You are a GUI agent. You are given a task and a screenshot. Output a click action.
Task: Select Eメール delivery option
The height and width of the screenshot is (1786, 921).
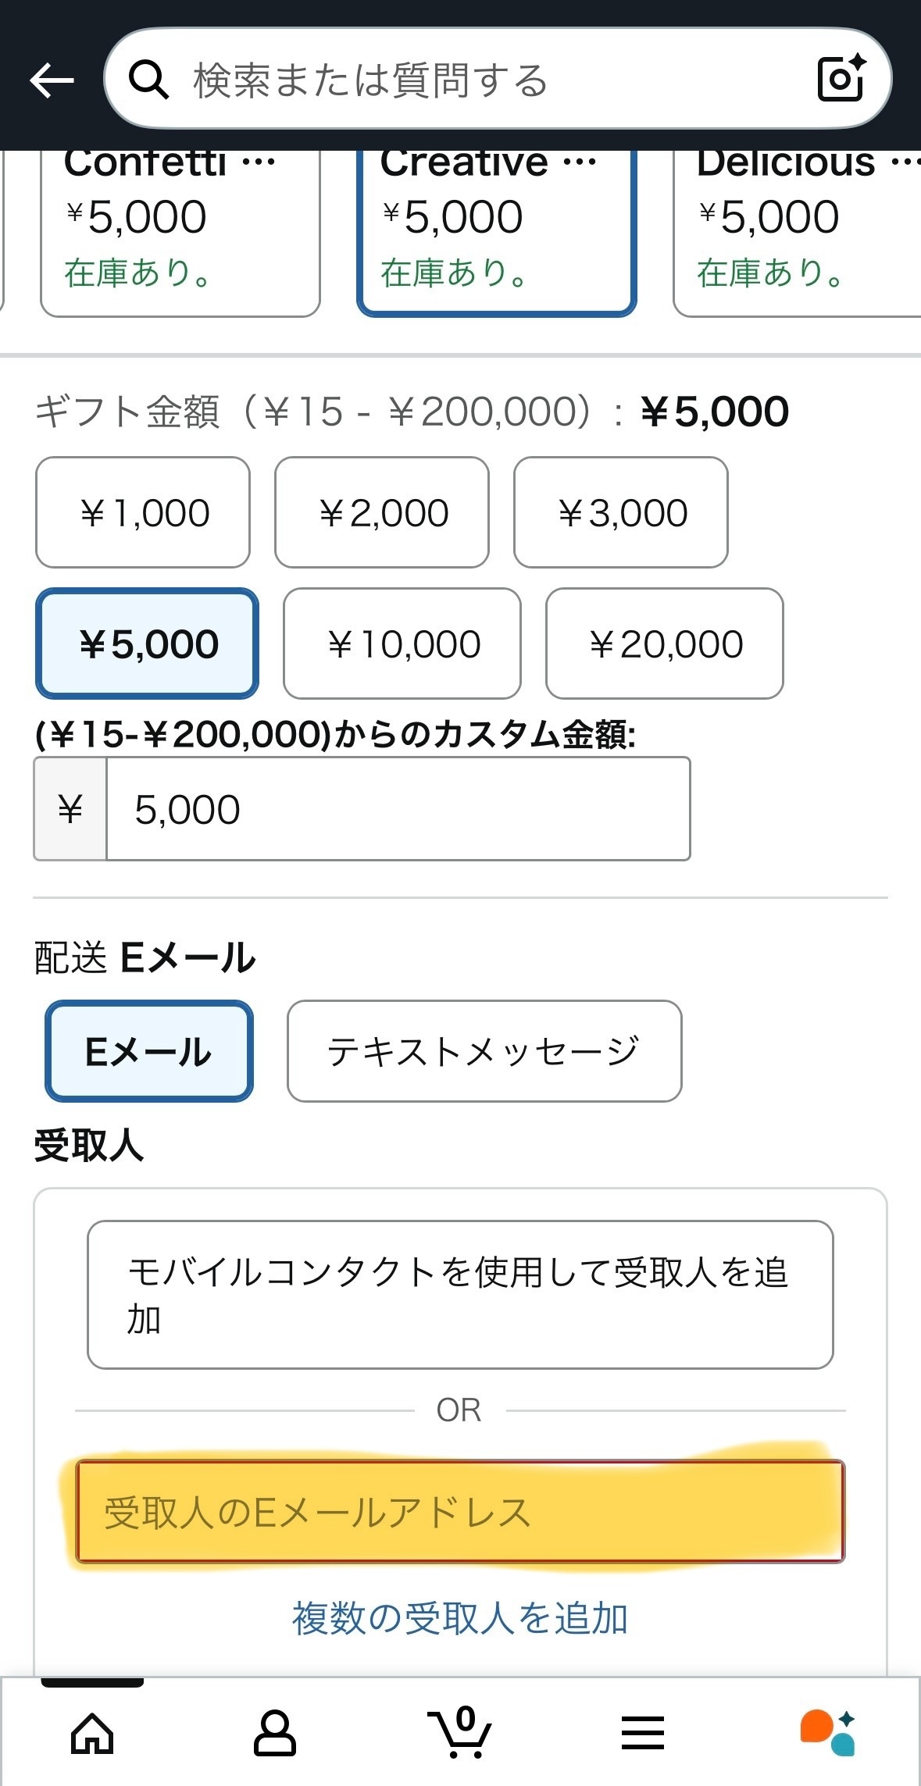click(x=148, y=1051)
